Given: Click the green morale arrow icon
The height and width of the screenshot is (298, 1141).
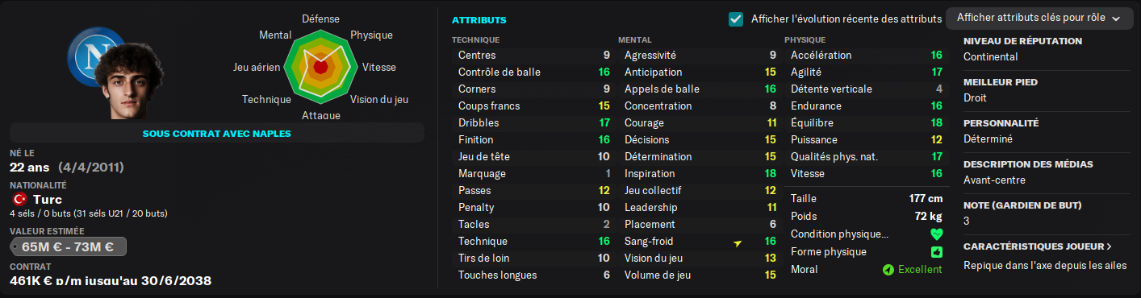Looking at the screenshot, I should click(888, 270).
